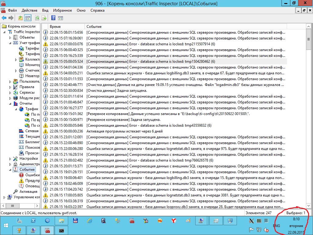Toggle the console tree pane toolbar button
The height and width of the screenshot is (235, 313).
pyautogui.click(x=28, y=18)
